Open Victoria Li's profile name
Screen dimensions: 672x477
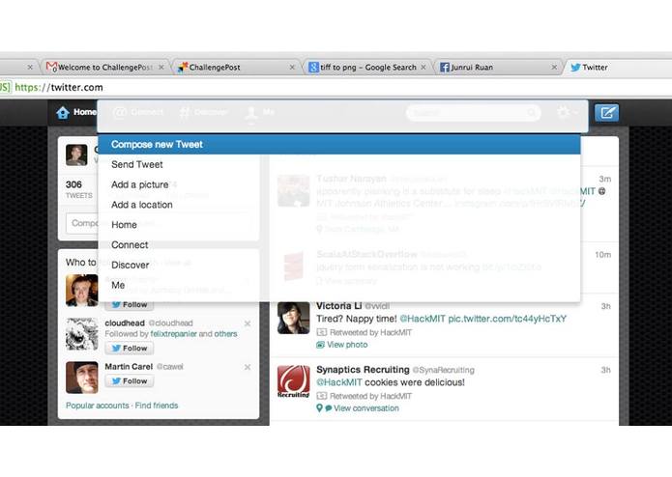[x=339, y=306]
